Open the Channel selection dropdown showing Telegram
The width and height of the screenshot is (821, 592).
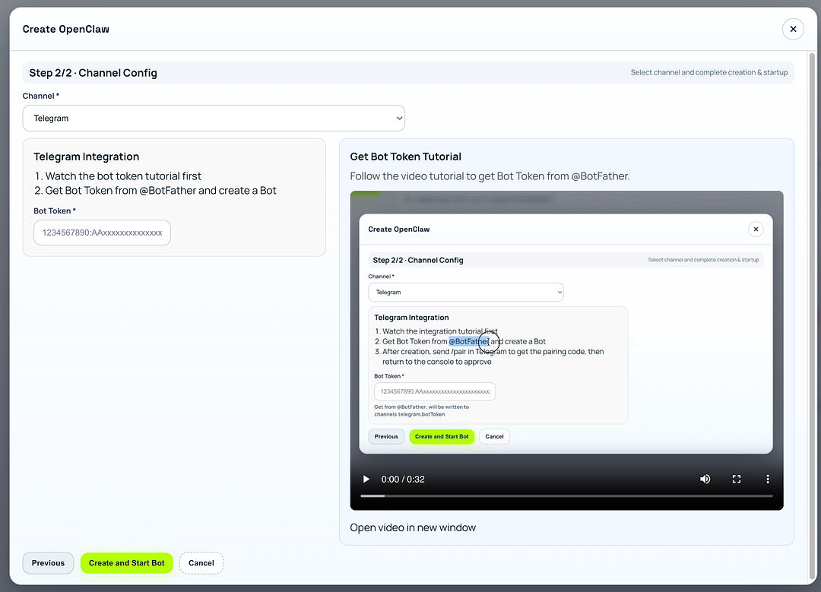[214, 118]
